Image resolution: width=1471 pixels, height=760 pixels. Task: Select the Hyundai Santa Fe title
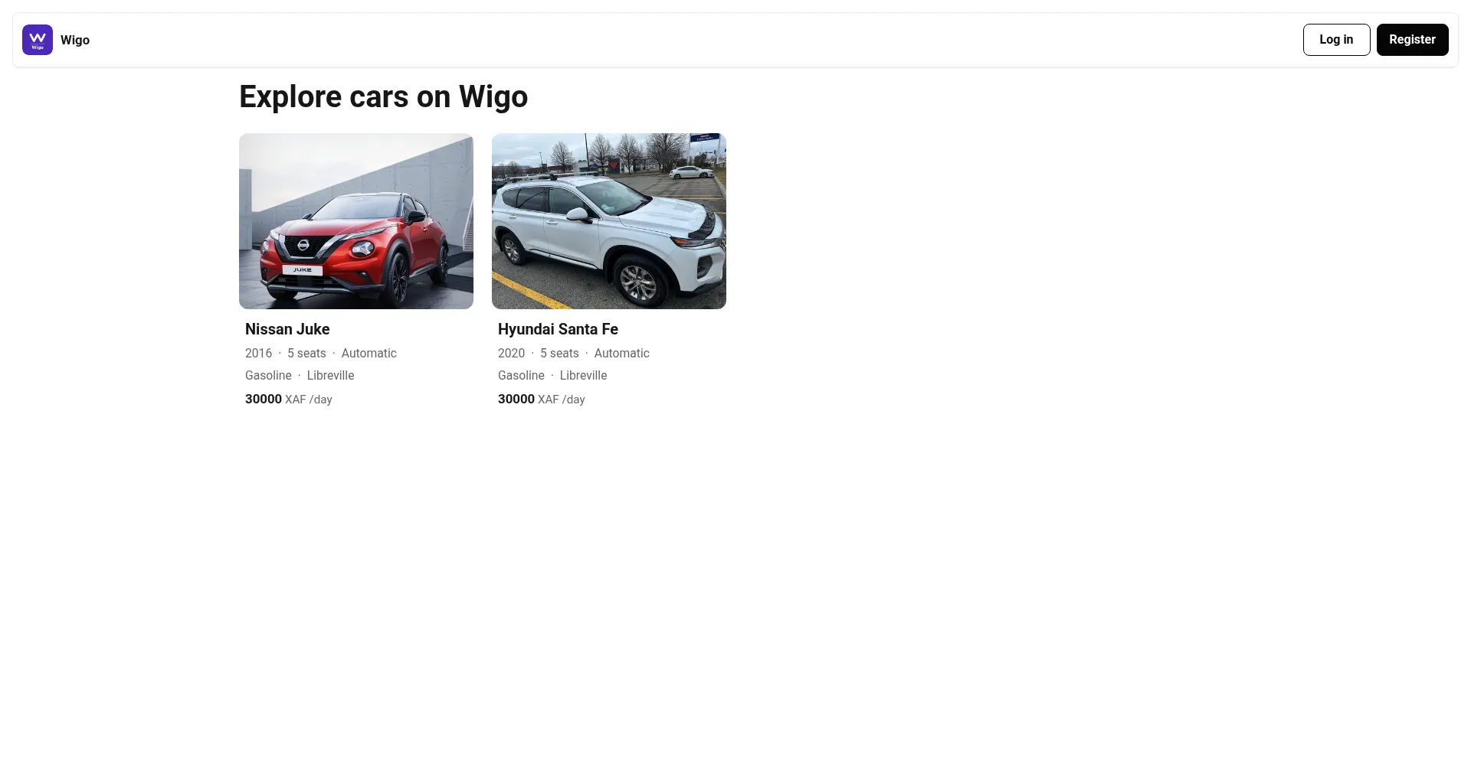(x=558, y=329)
